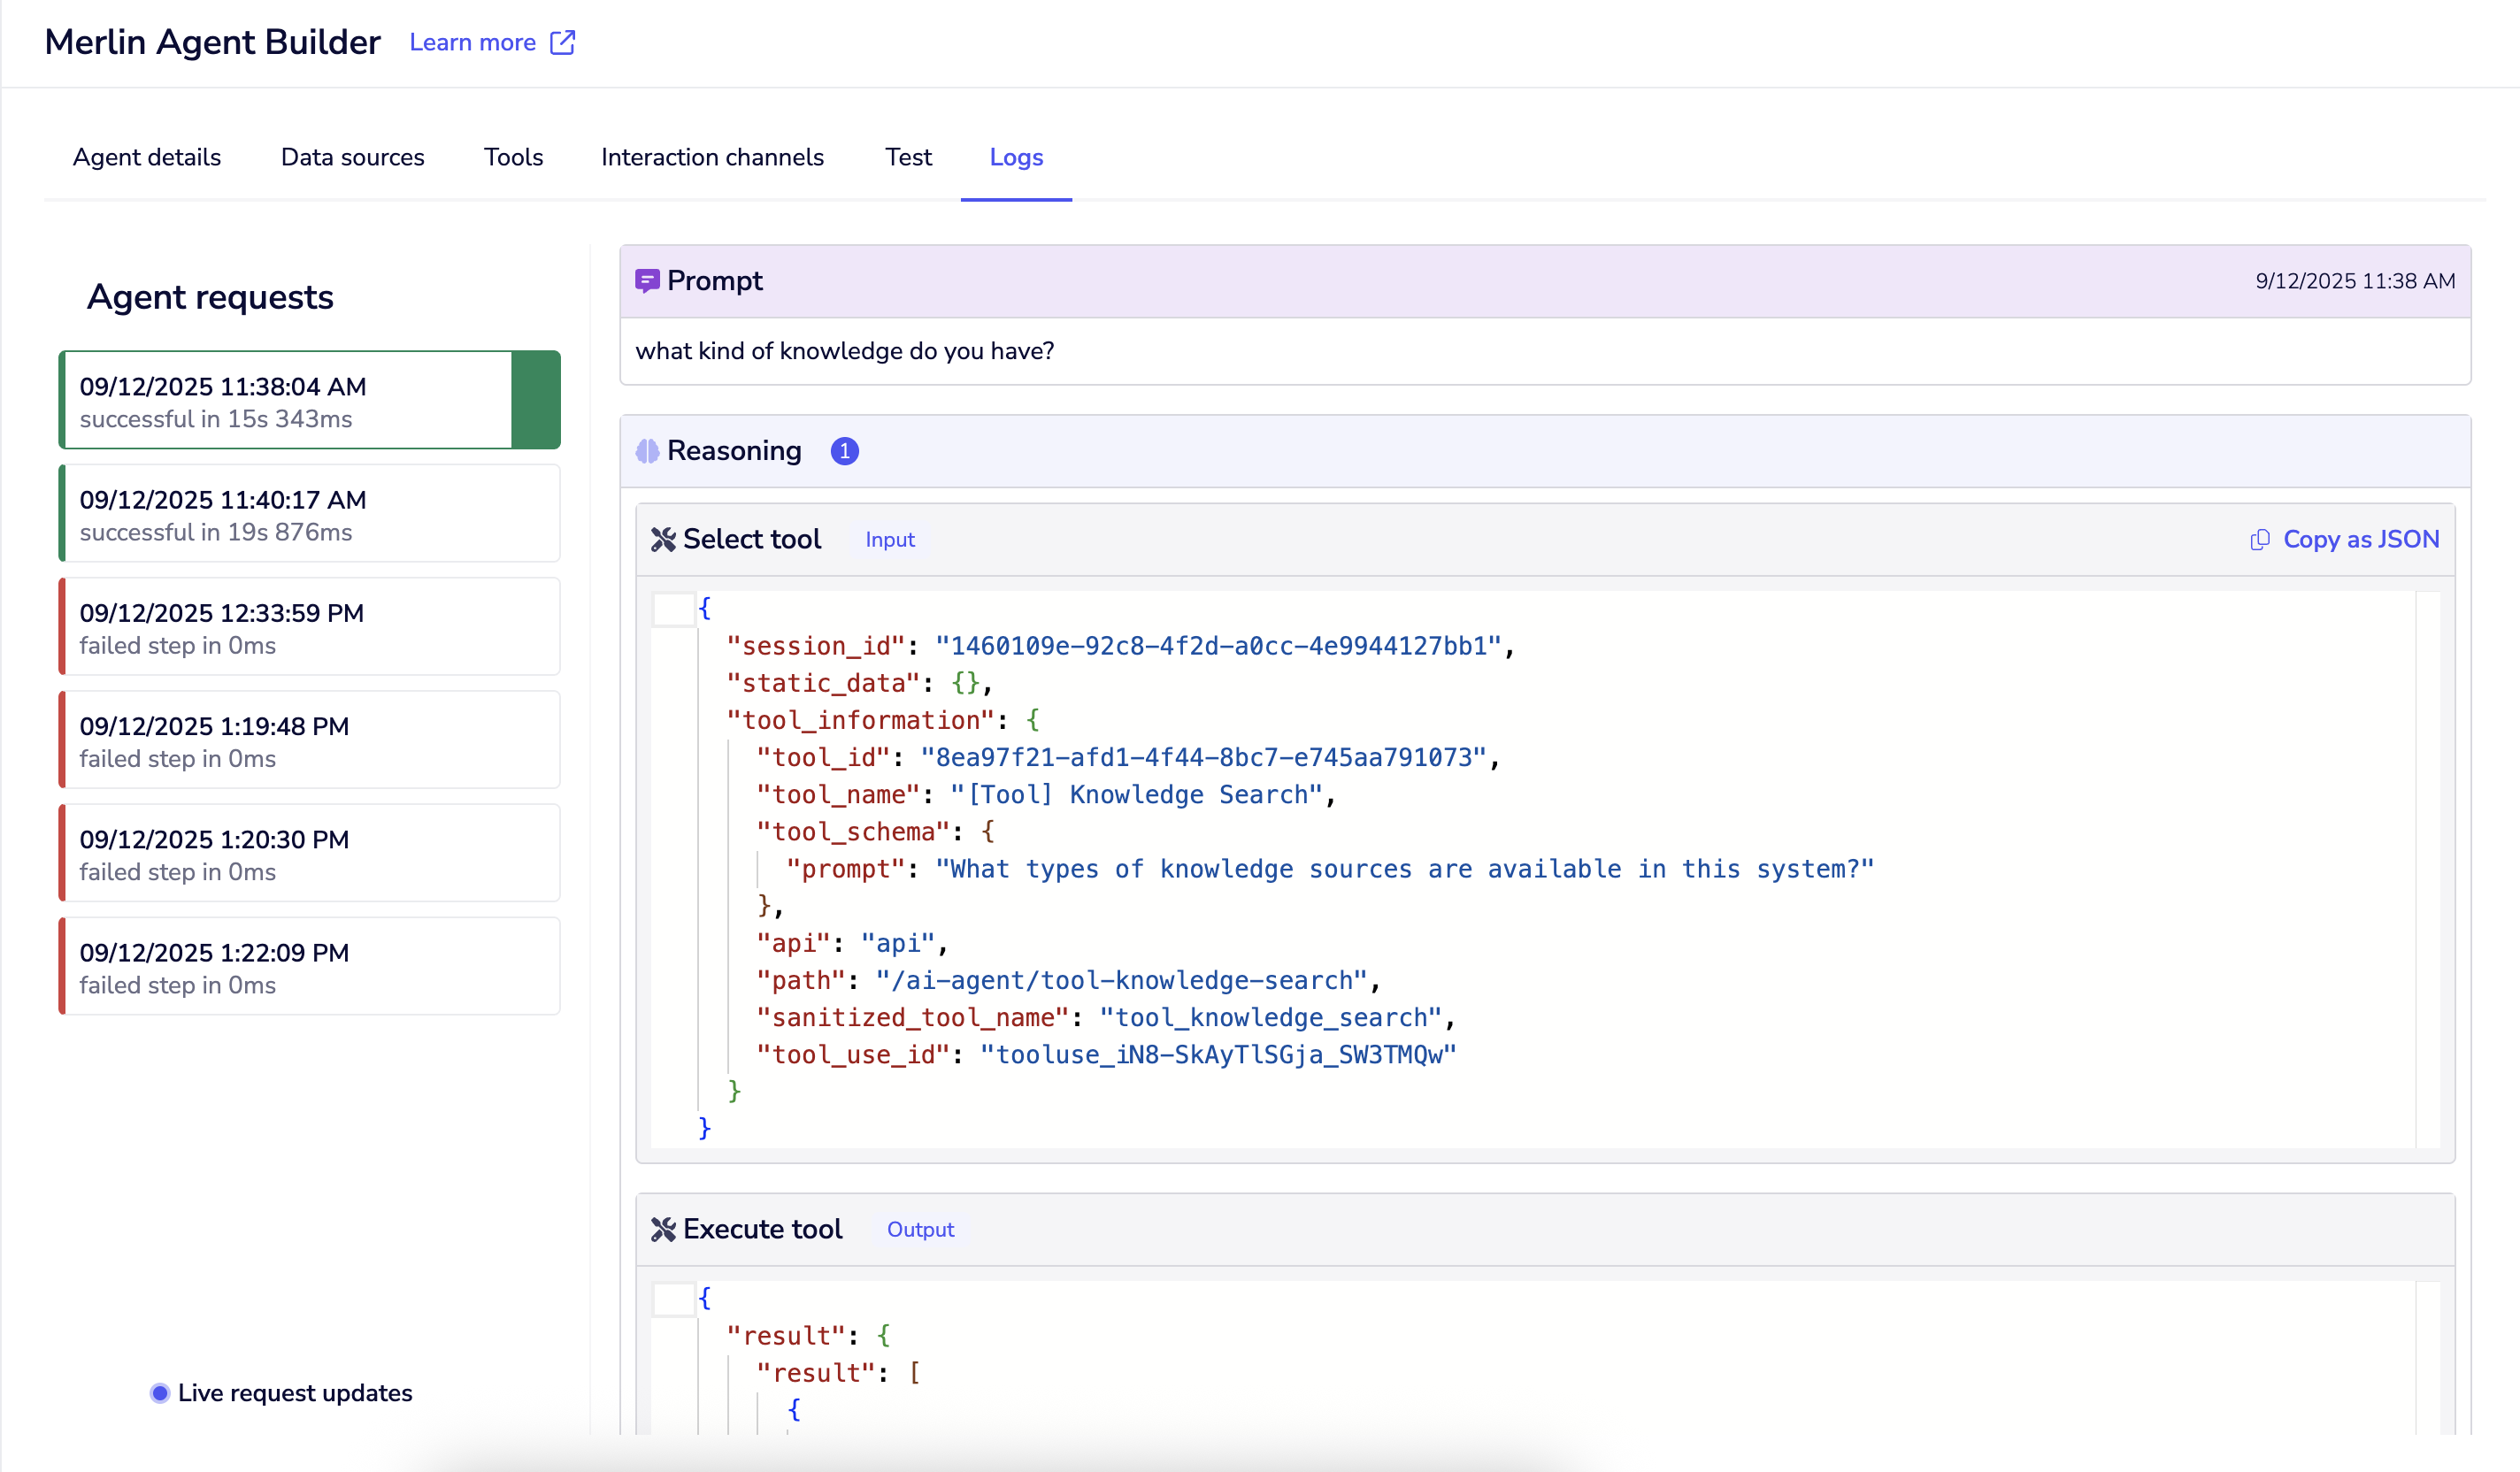This screenshot has width=2520, height=1472.
Task: Click the Execute tool wrench icon
Action: pyautogui.click(x=663, y=1229)
